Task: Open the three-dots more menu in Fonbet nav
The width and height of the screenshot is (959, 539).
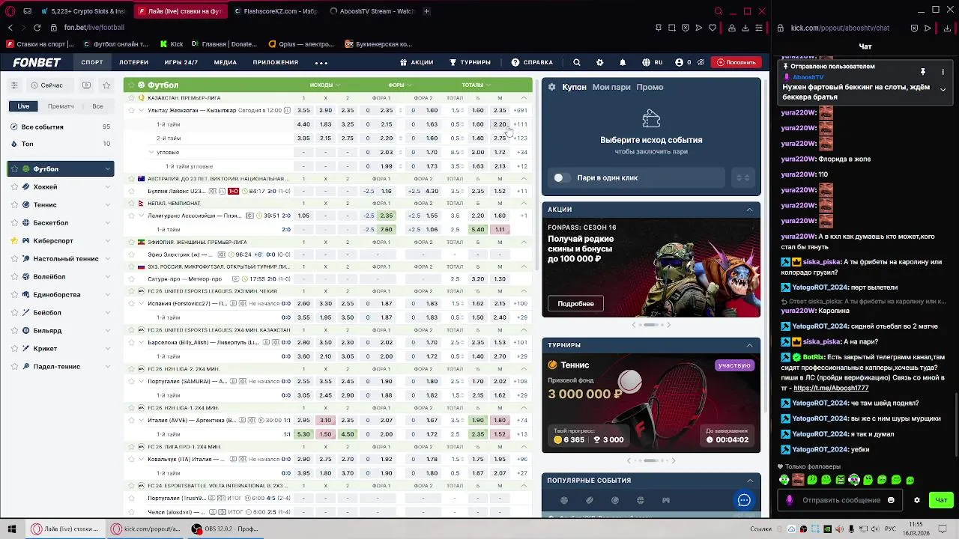Action: [x=321, y=62]
